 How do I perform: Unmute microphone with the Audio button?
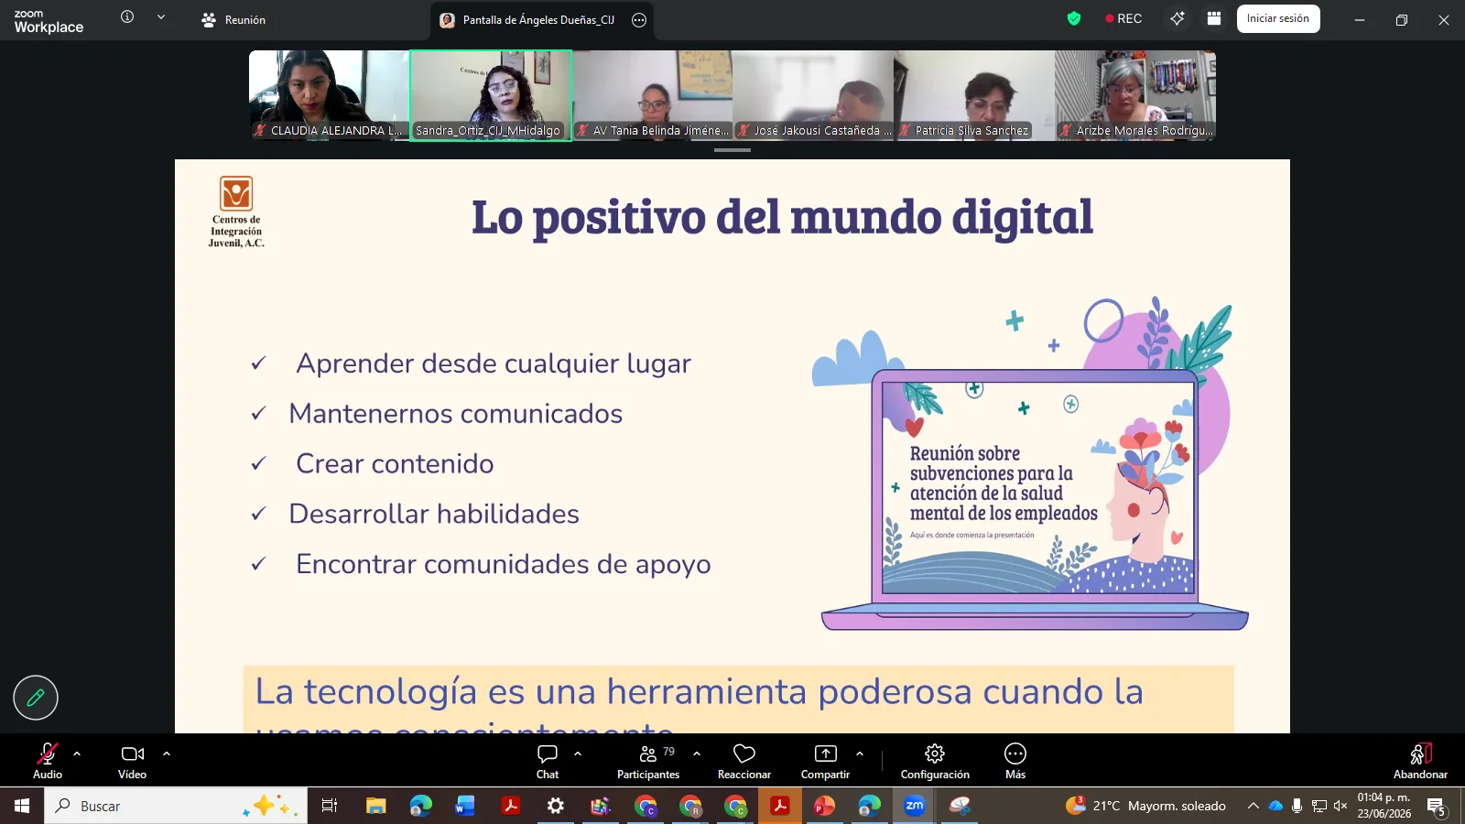48,761
